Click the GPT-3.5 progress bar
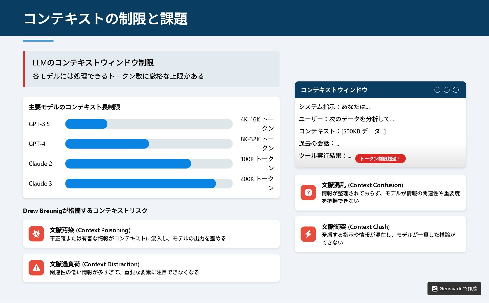489x303 pixels. (x=149, y=124)
